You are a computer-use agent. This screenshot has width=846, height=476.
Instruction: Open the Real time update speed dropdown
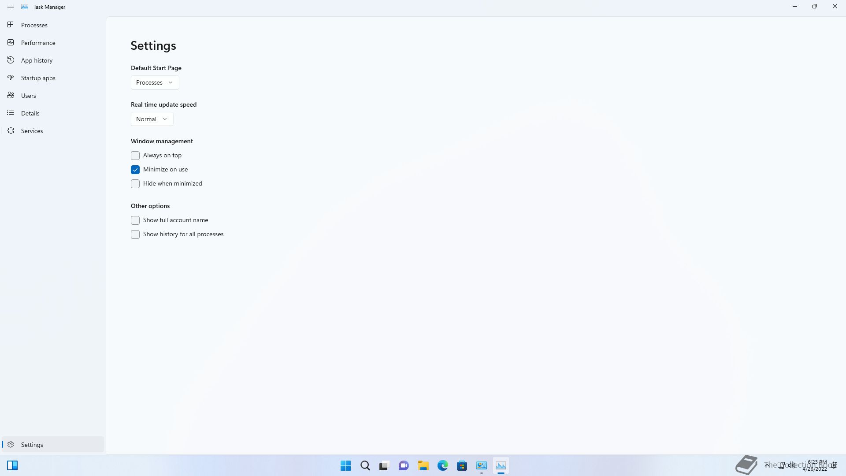152,119
